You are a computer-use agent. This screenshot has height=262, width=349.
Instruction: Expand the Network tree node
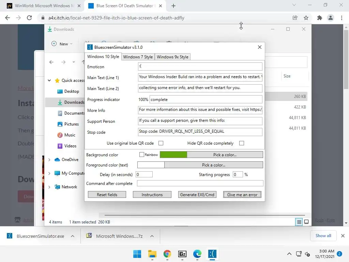pos(49,187)
